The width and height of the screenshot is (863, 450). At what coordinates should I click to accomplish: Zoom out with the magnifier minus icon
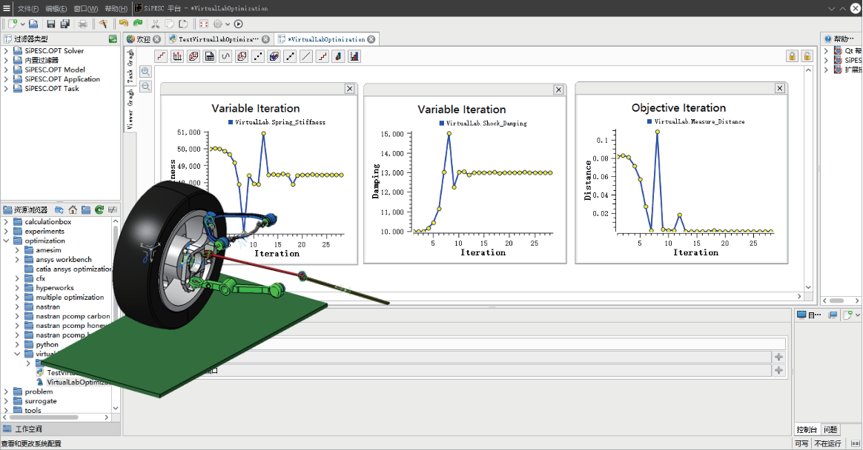(146, 87)
